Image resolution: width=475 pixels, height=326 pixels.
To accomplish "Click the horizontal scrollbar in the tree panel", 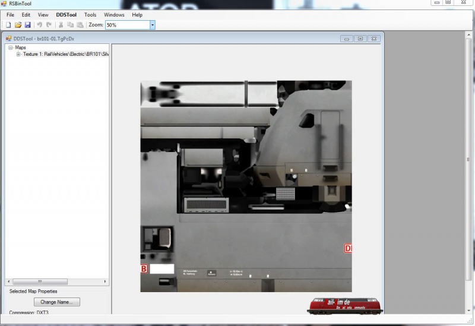I will pyautogui.click(x=56, y=281).
